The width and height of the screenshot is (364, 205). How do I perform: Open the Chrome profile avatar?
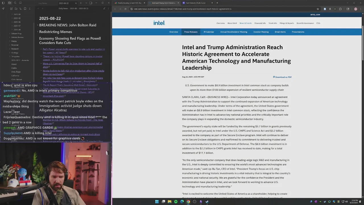(355, 9)
